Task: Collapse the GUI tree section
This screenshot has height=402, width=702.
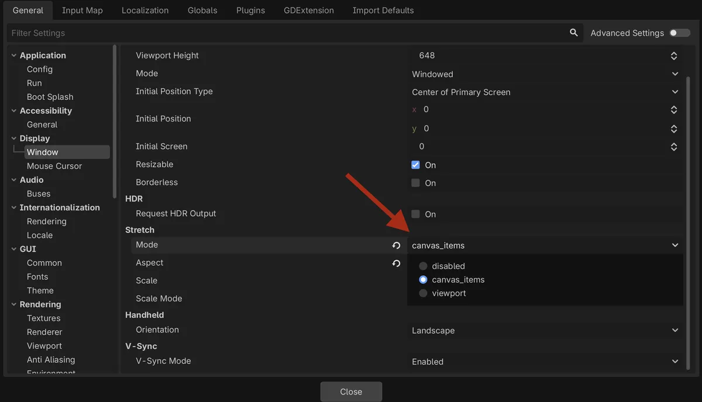Action: coord(14,249)
